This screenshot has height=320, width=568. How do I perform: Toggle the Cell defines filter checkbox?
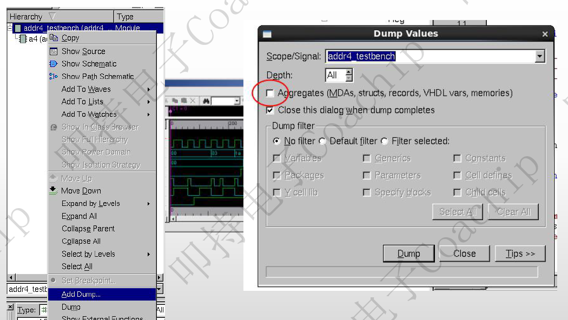pos(457,175)
